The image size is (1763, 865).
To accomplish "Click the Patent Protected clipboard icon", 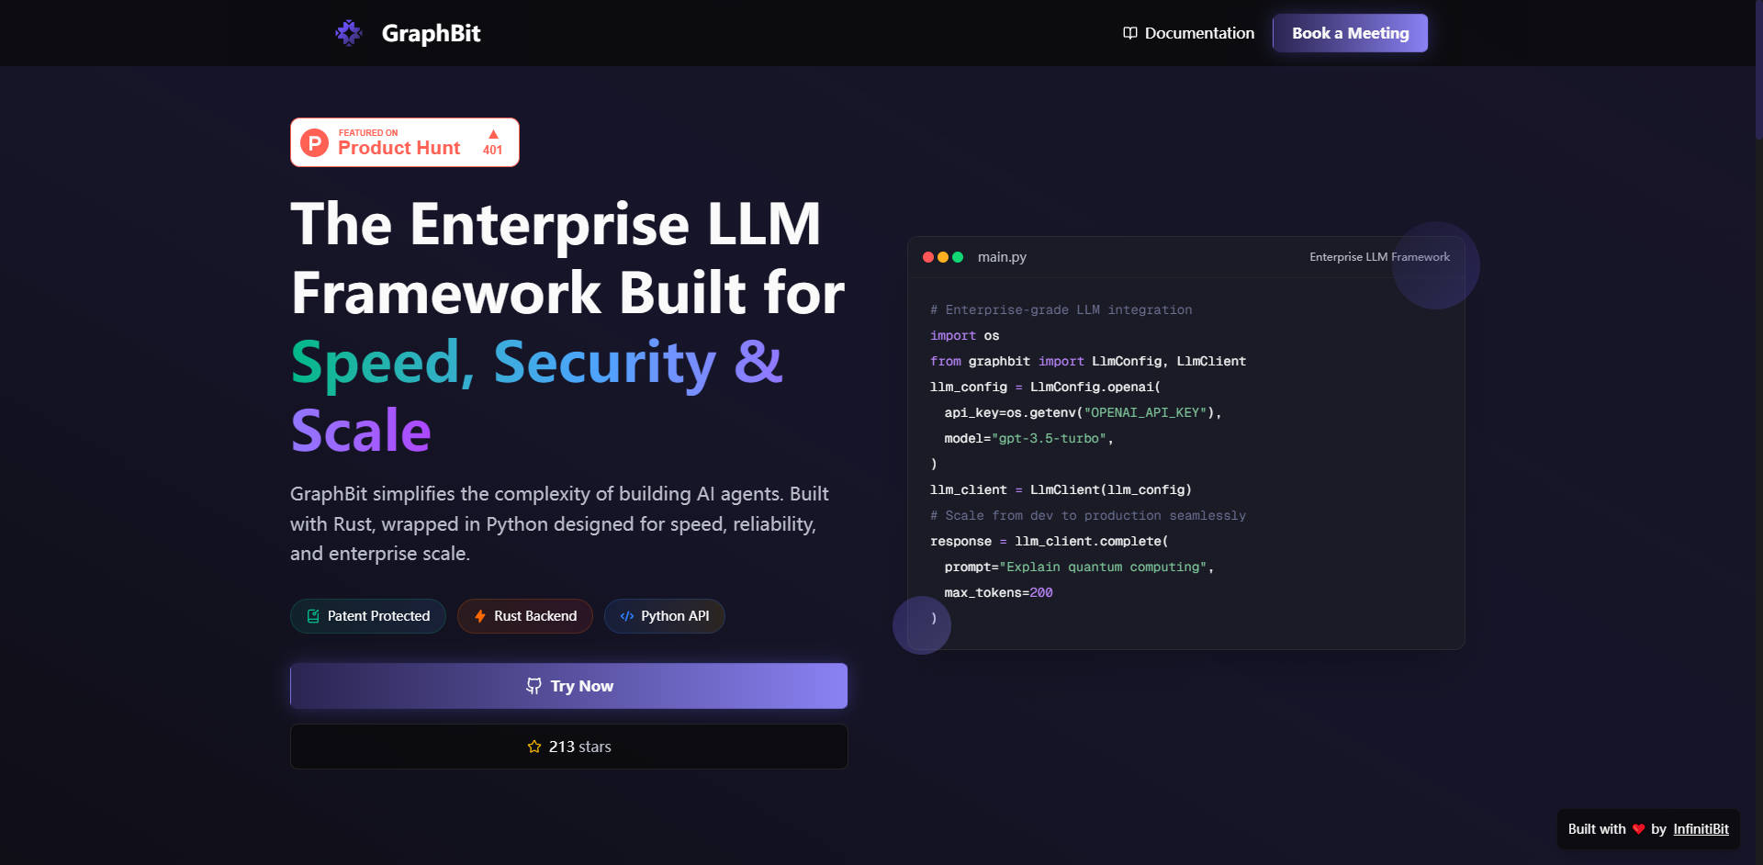I will click(x=313, y=616).
